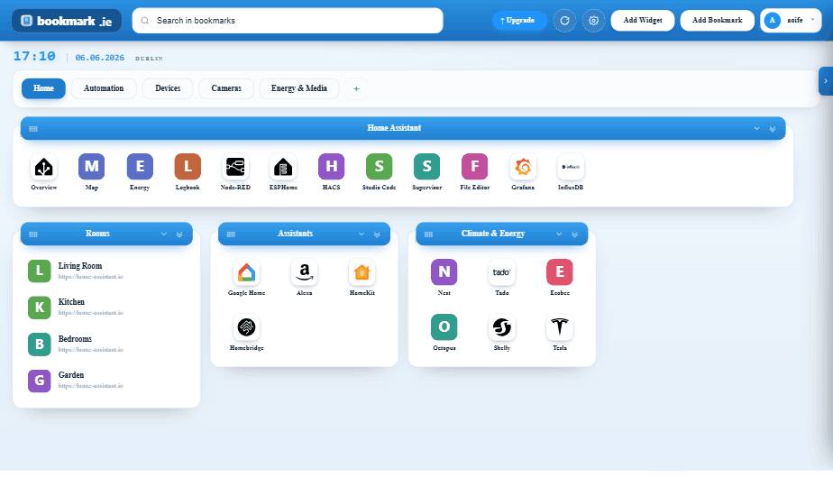Open the File Editor bookmark

474,167
